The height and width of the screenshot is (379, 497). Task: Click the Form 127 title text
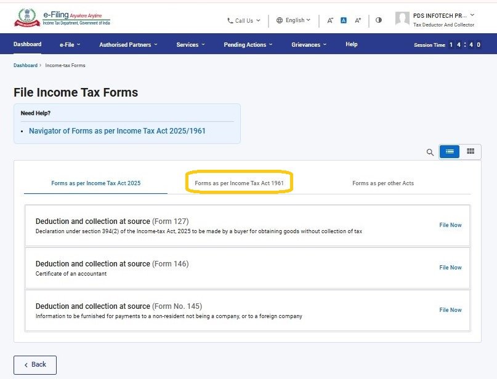point(112,221)
